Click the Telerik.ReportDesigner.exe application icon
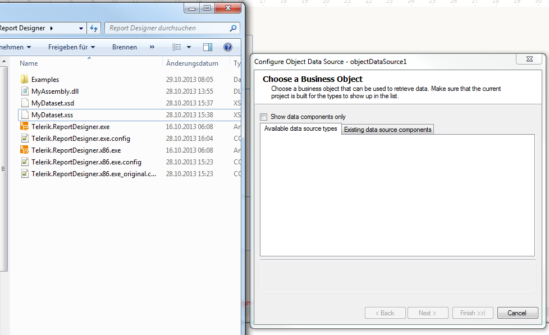The image size is (549, 335). click(25, 127)
